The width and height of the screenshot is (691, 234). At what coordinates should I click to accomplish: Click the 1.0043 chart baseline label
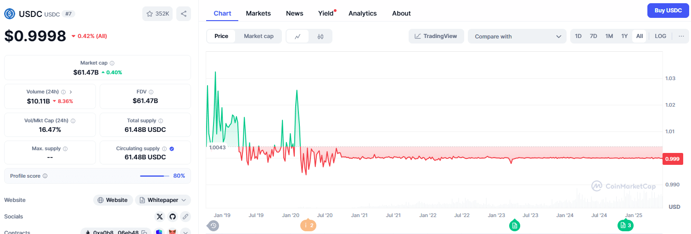[217, 147]
